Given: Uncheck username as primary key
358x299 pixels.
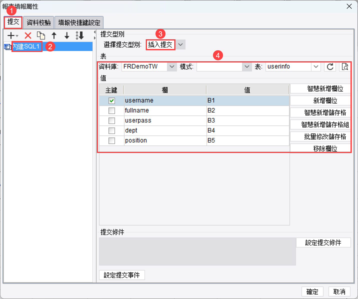Looking at the screenshot, I should 112,100.
